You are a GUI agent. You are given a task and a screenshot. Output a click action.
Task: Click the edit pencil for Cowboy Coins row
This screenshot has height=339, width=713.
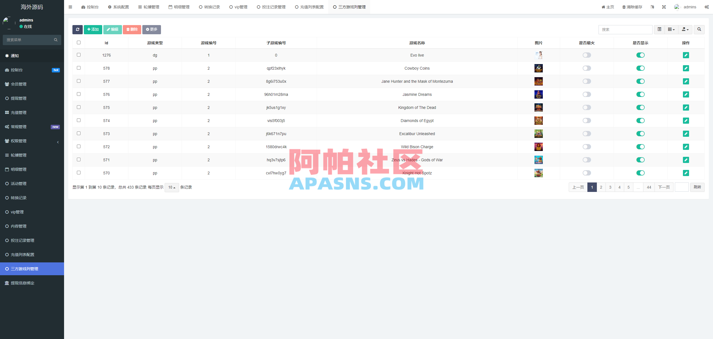pyautogui.click(x=686, y=68)
